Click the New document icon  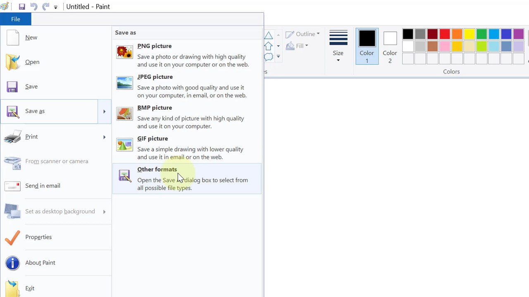tap(13, 38)
